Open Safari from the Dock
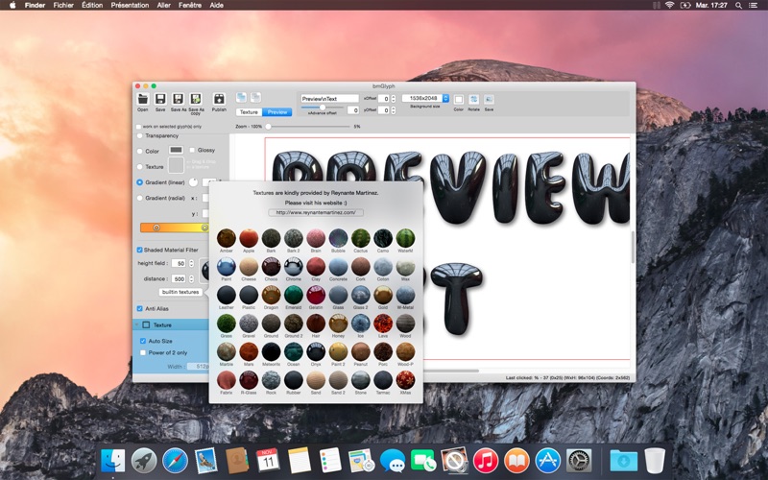The width and height of the screenshot is (768, 480). coord(176,461)
